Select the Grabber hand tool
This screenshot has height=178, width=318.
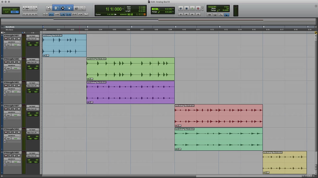[x=69, y=8]
